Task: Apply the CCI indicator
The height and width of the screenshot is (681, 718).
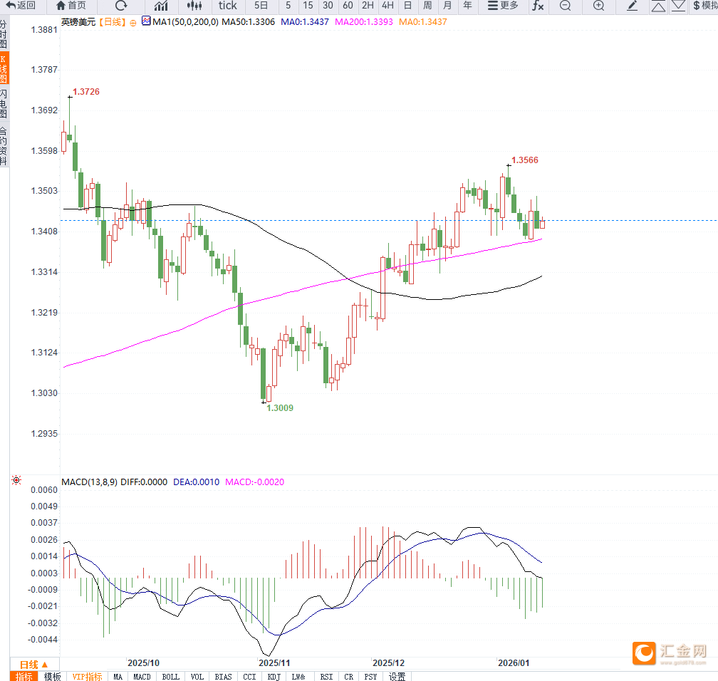Action: pyautogui.click(x=249, y=677)
